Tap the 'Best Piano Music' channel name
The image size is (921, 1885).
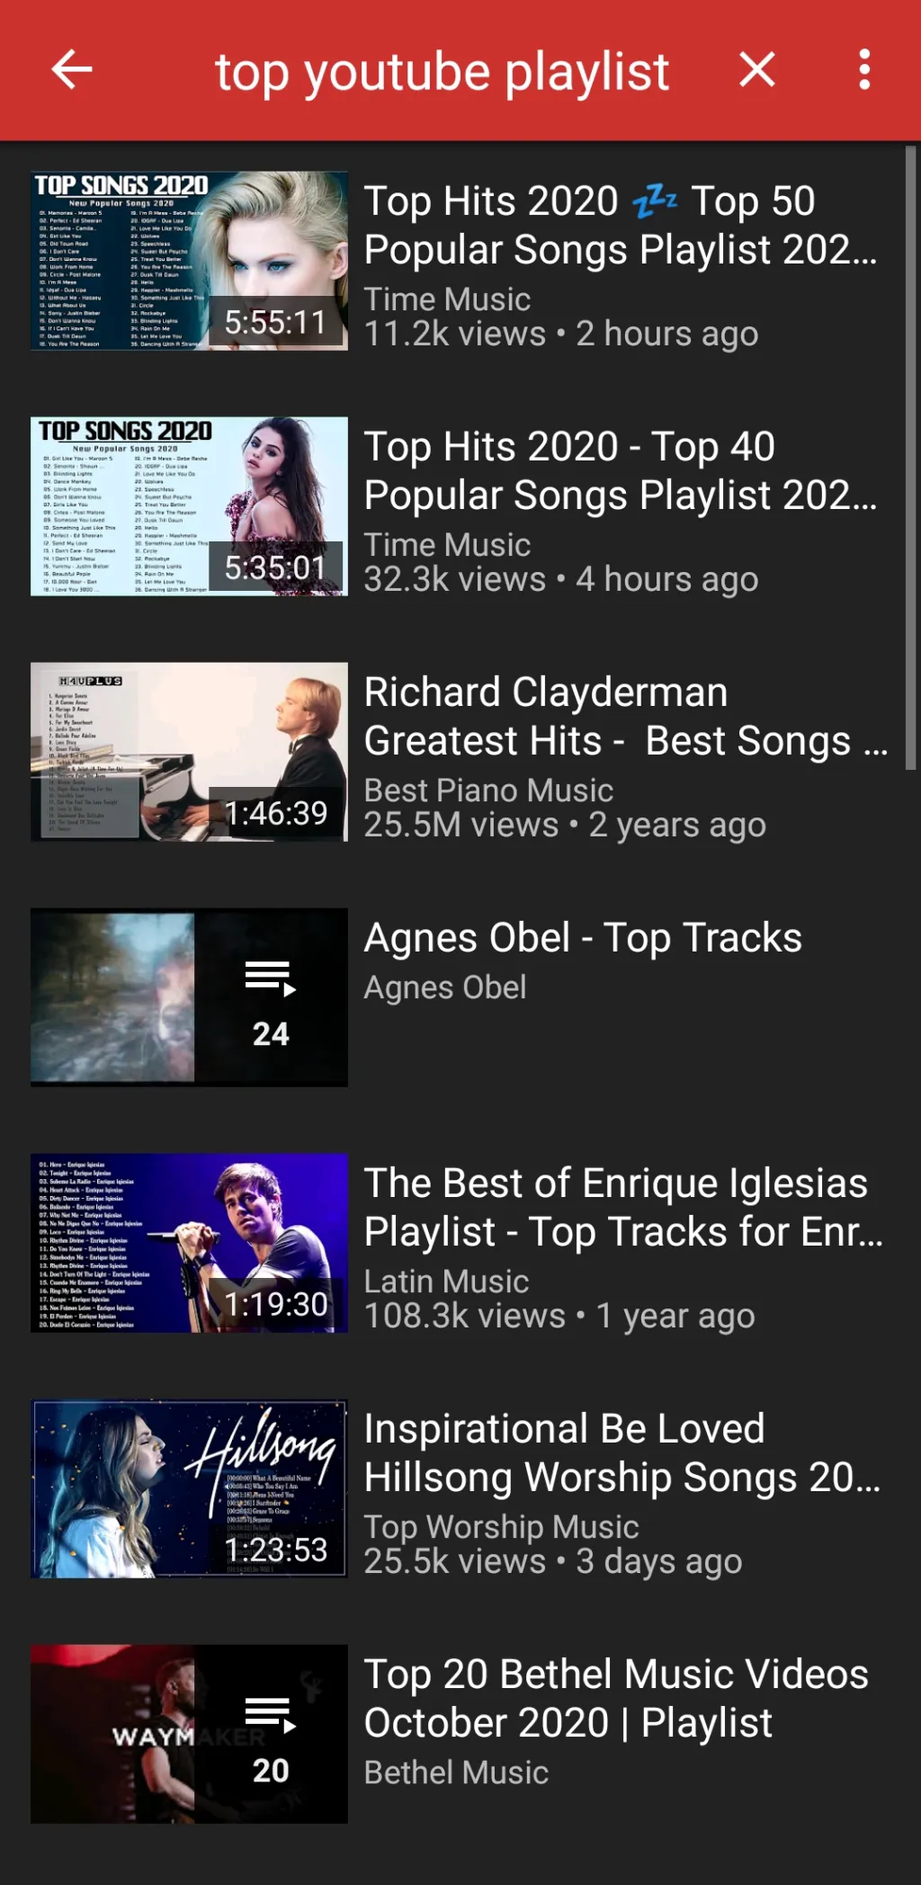click(x=488, y=791)
